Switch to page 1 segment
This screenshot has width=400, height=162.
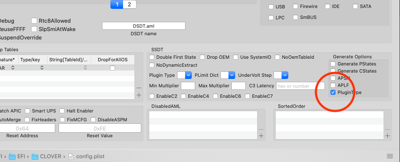pyautogui.click(x=117, y=5)
